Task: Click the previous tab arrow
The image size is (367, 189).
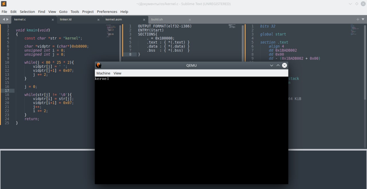Action: (x=4, y=19)
